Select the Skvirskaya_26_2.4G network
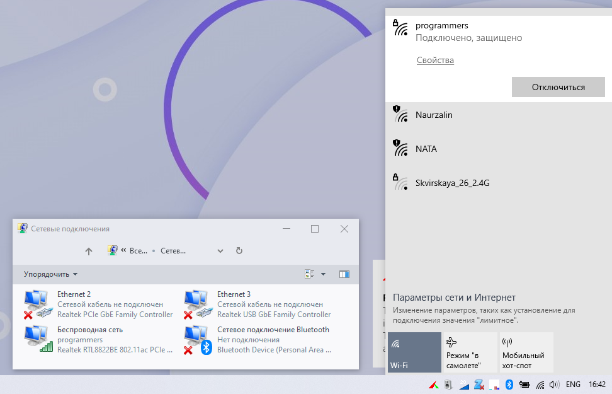This screenshot has width=612, height=394. [x=452, y=183]
